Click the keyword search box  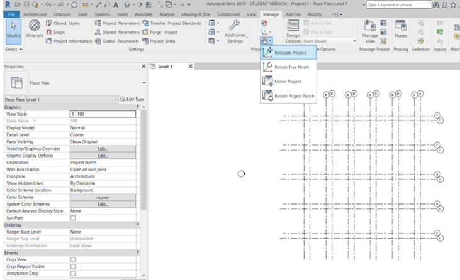click(x=399, y=4)
